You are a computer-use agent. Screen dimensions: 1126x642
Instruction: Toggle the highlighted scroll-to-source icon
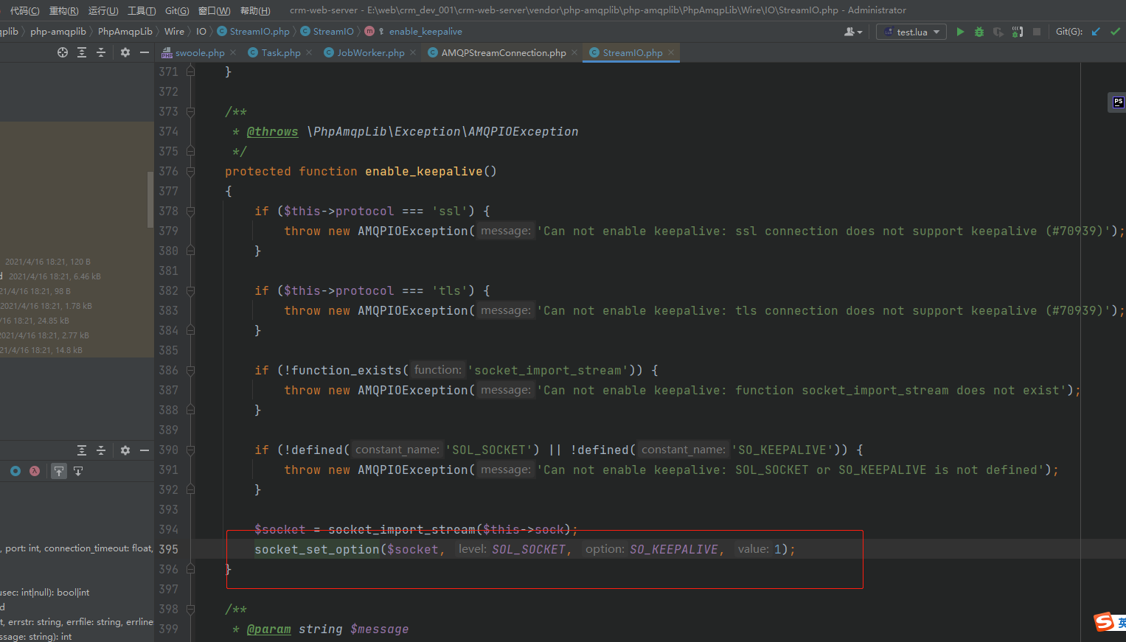pos(59,471)
